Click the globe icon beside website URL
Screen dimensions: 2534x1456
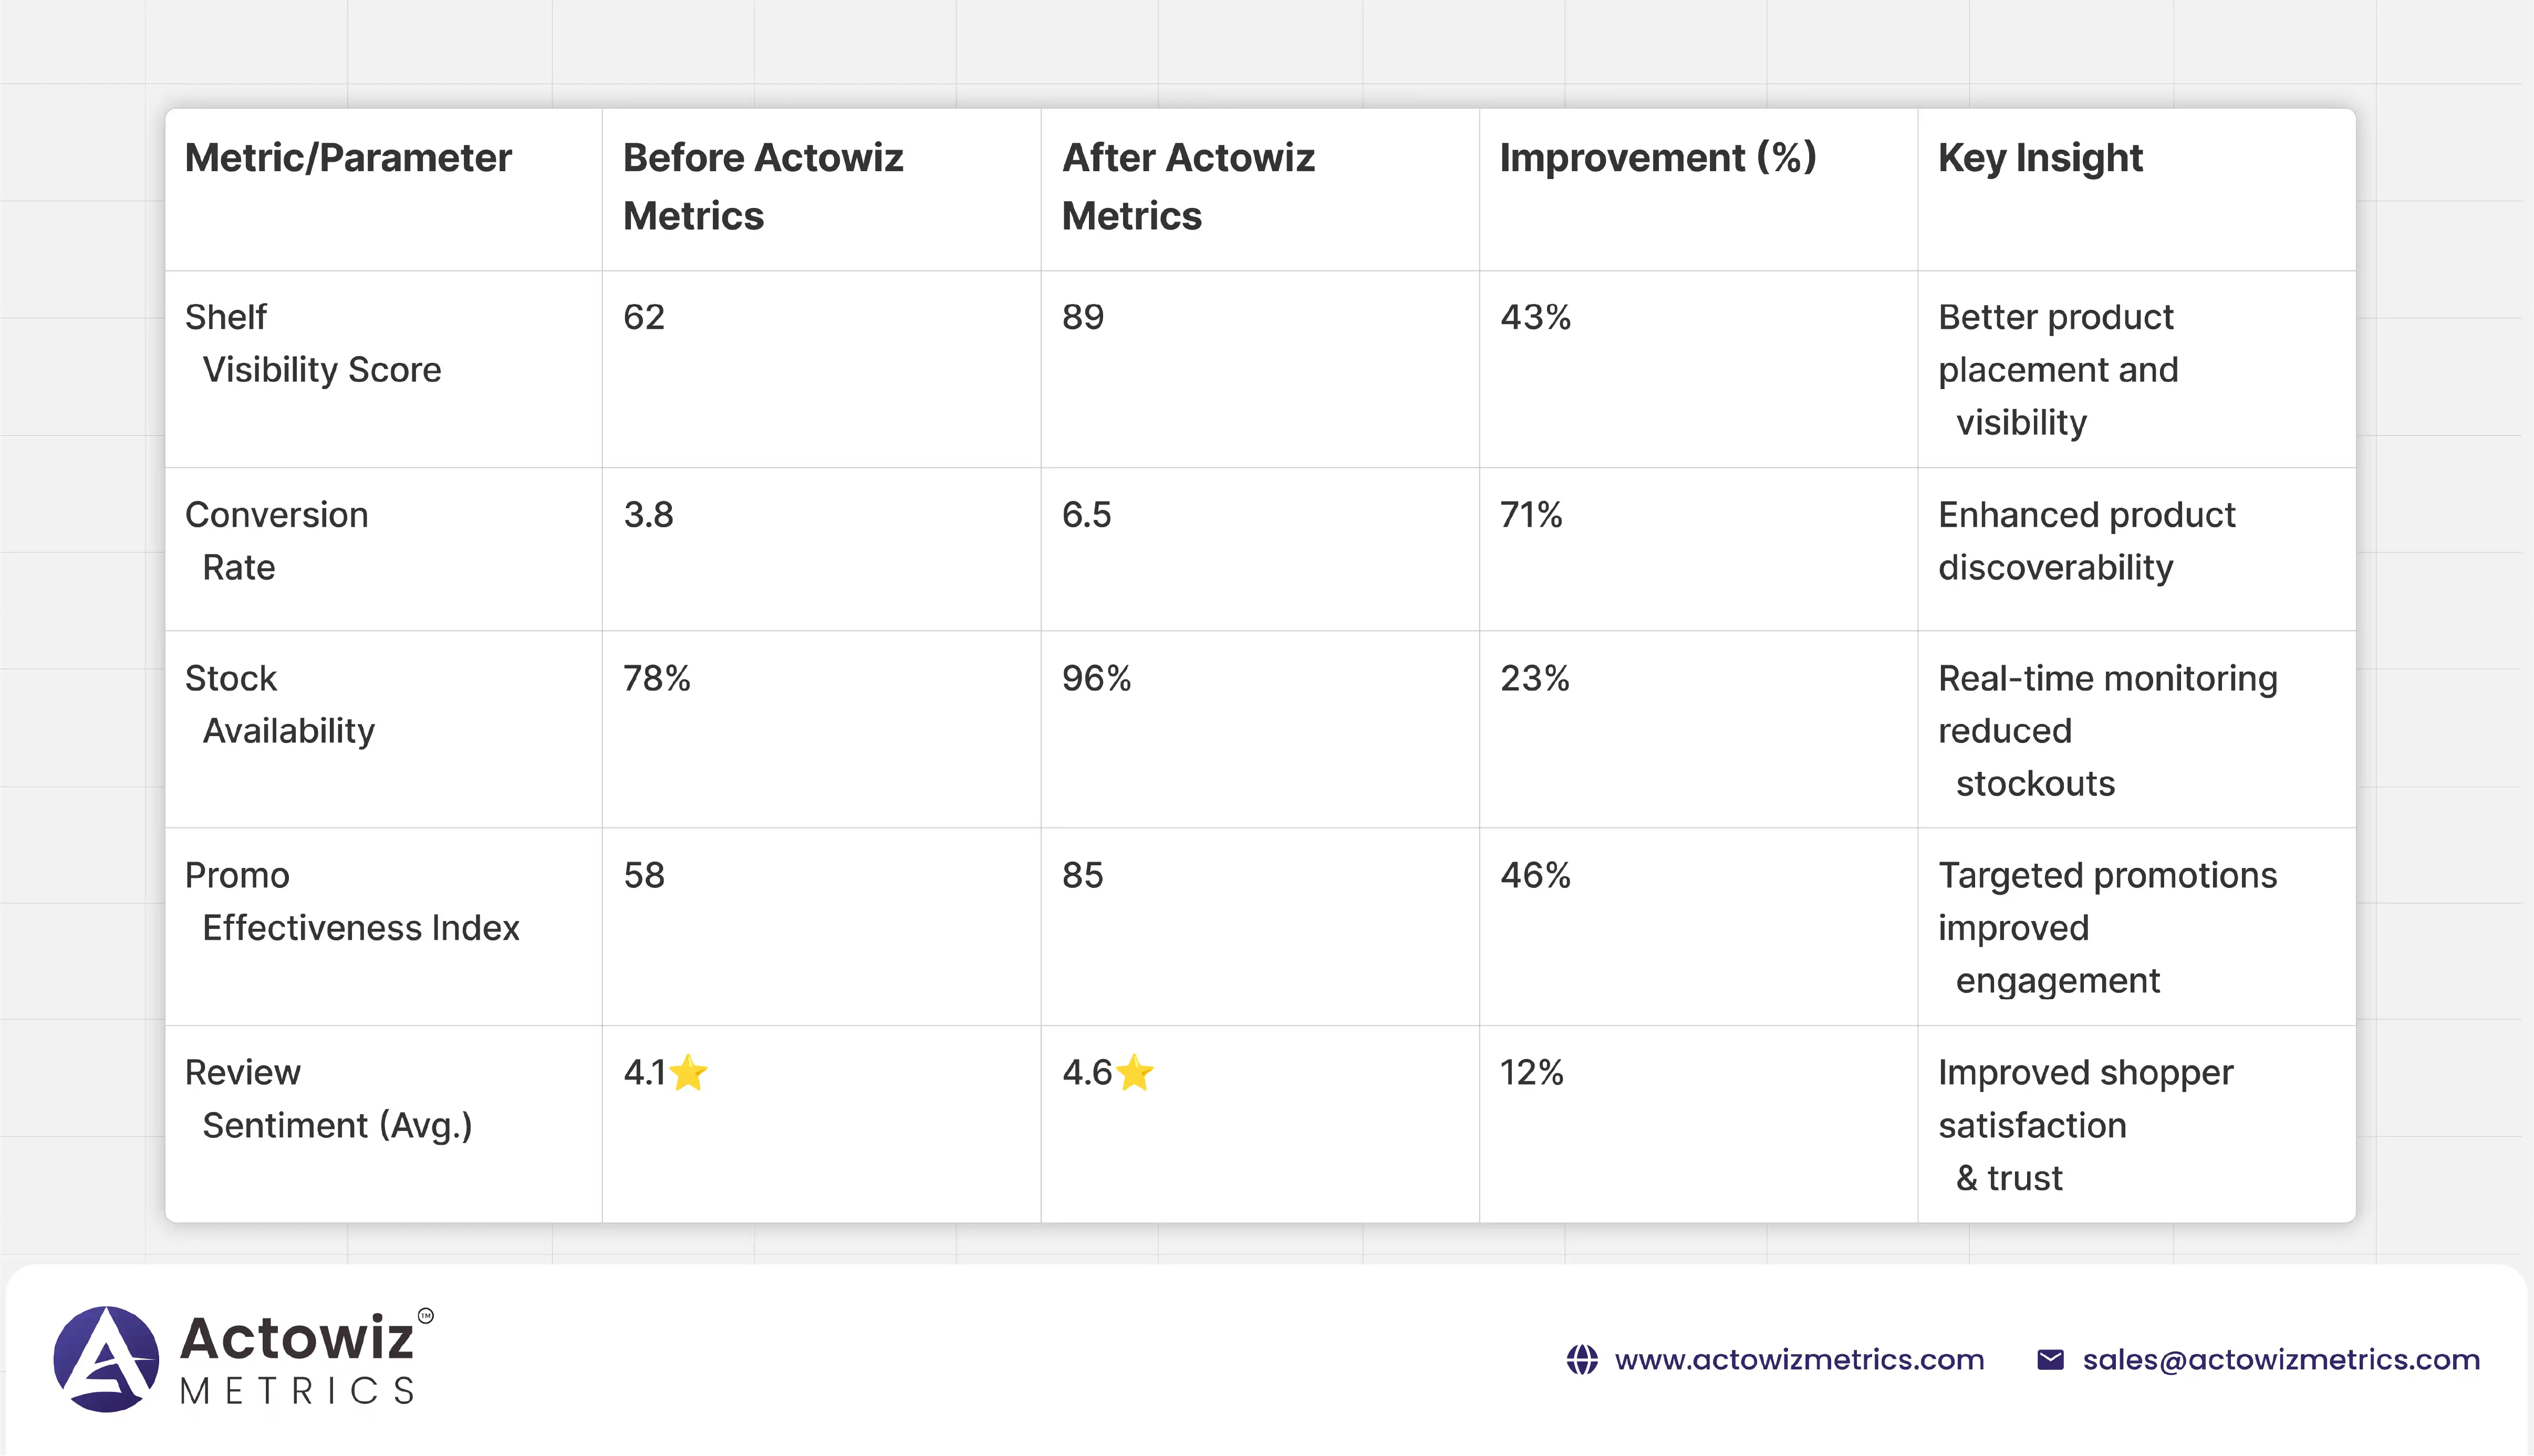1582,1360
